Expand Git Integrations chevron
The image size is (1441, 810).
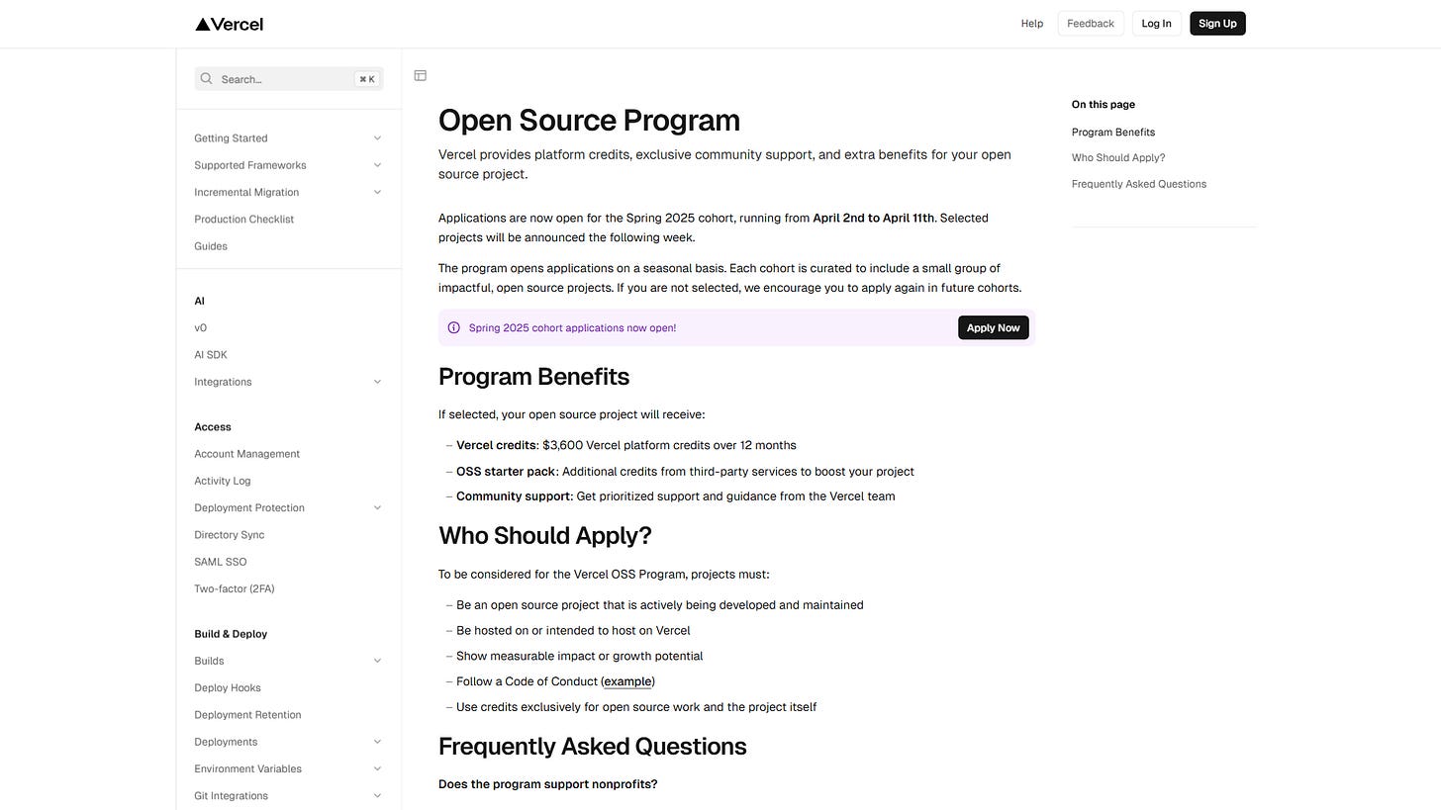[x=377, y=795]
